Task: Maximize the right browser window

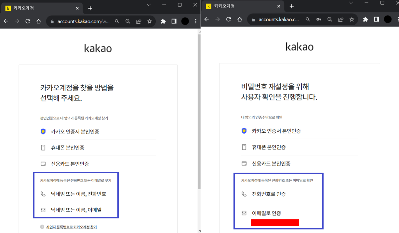Action: (x=382, y=3)
